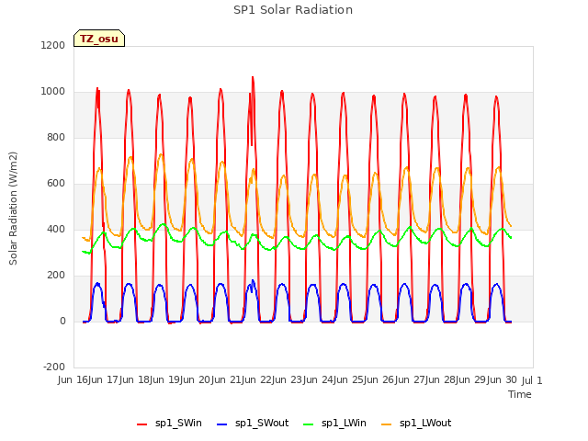Image resolution: width=588 pixels, height=441 pixels.
Task: Click the TZ_osu annotation label
Action: click(x=99, y=39)
